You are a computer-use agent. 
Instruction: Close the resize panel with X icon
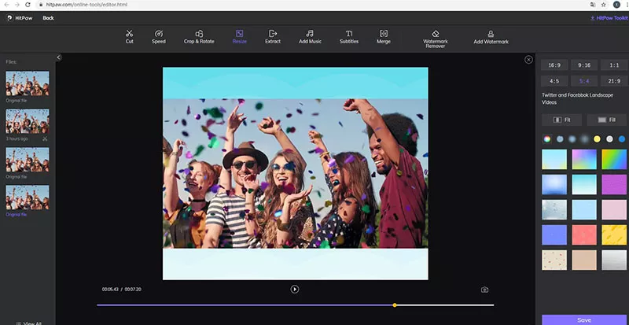tap(528, 60)
